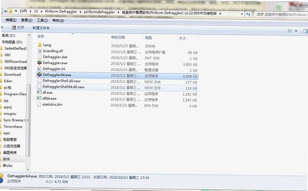Screen dimensions: 308x191
Task: Expand the address bar history dropdown
Action: [242, 14]
